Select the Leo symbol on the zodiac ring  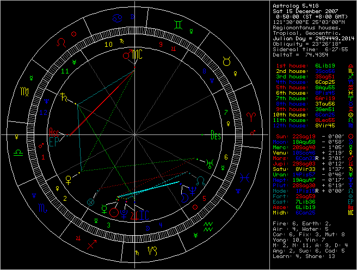click(64, 41)
